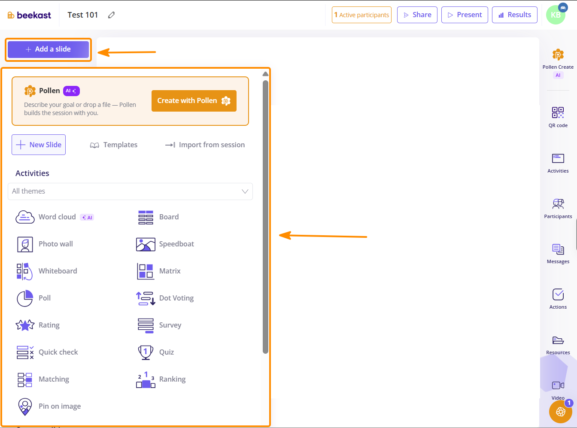Open the QR code panel icon
Image resolution: width=577 pixels, height=428 pixels.
click(558, 112)
